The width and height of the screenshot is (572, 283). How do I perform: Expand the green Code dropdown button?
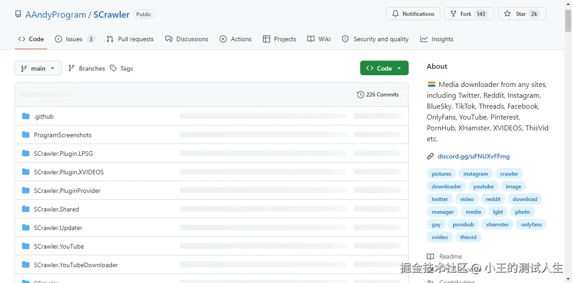pyautogui.click(x=384, y=68)
